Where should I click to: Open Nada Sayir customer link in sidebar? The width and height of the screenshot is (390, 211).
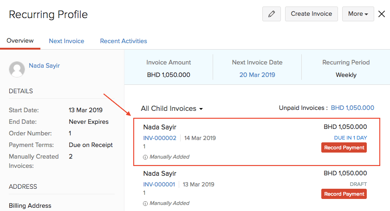tap(44, 66)
